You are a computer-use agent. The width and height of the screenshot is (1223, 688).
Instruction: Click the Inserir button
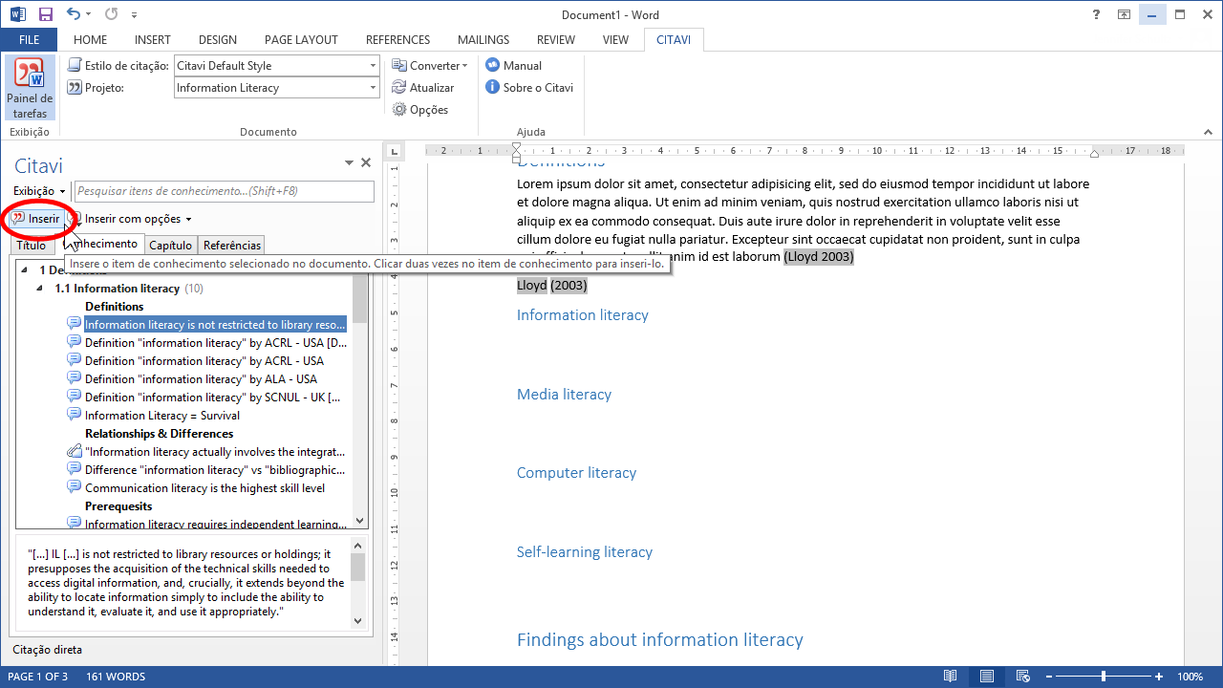36,219
